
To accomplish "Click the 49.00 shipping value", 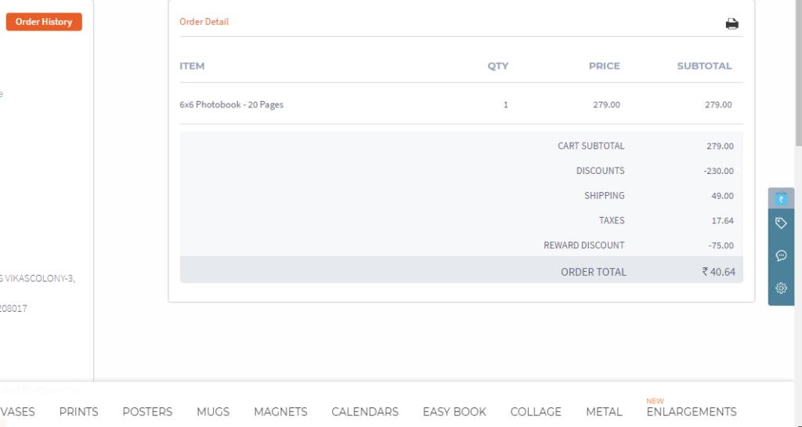I will click(722, 195).
